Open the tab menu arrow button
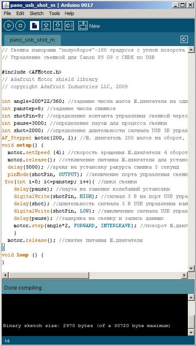Viewport: 196px width, 346px height. pos(184,40)
